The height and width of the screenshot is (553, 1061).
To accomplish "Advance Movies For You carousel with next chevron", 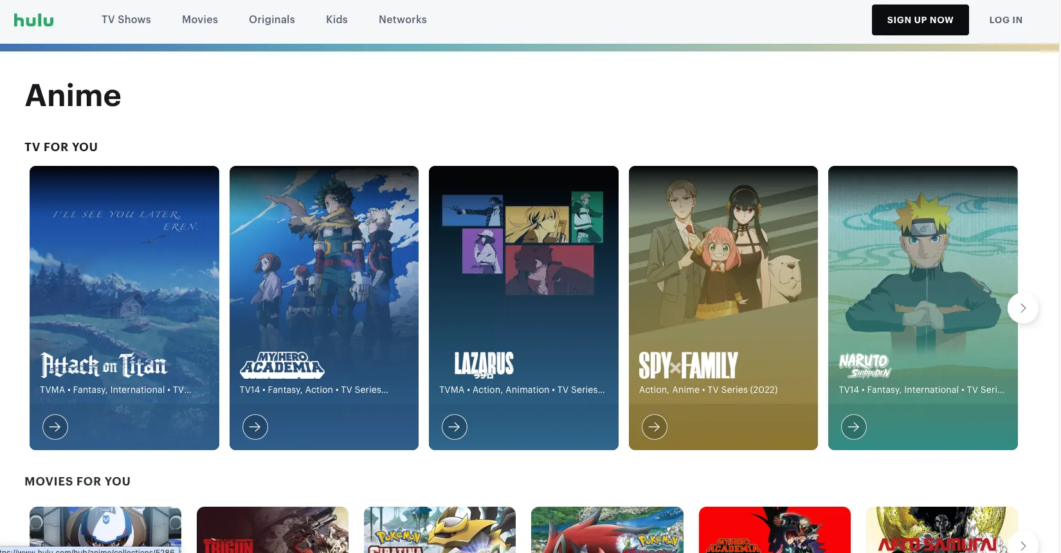I will coord(1023,545).
